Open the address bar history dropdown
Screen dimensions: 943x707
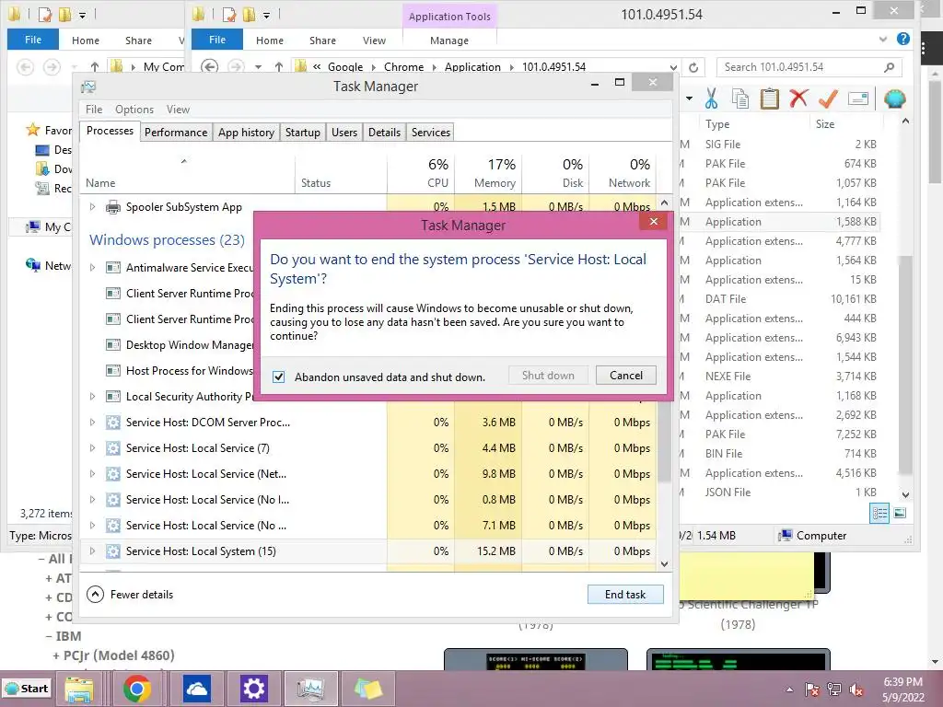click(x=673, y=67)
